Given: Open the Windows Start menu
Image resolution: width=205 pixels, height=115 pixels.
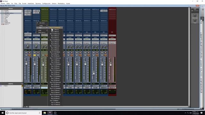Looking at the screenshot, I should pos(3,113).
